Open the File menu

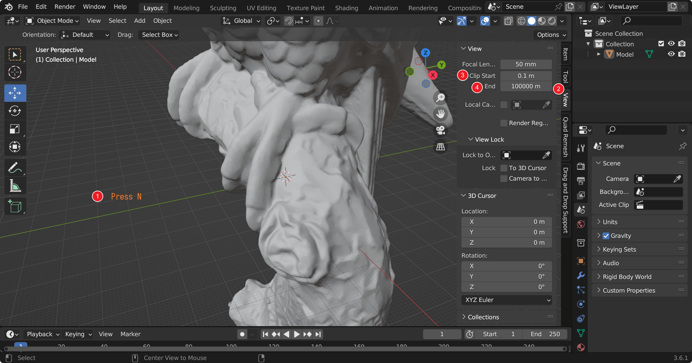[23, 7]
